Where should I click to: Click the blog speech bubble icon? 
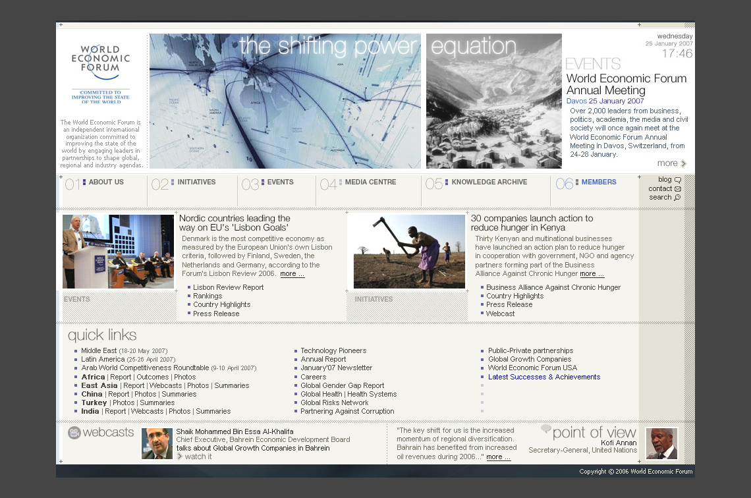pos(678,180)
